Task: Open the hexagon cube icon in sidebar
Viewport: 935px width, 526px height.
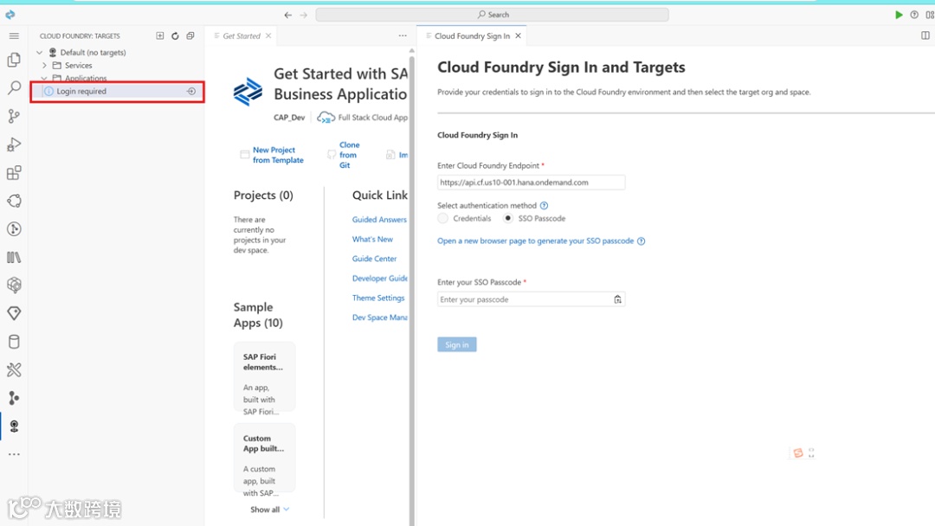Action: click(14, 285)
